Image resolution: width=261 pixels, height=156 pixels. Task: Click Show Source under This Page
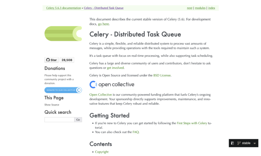[x=52, y=105]
